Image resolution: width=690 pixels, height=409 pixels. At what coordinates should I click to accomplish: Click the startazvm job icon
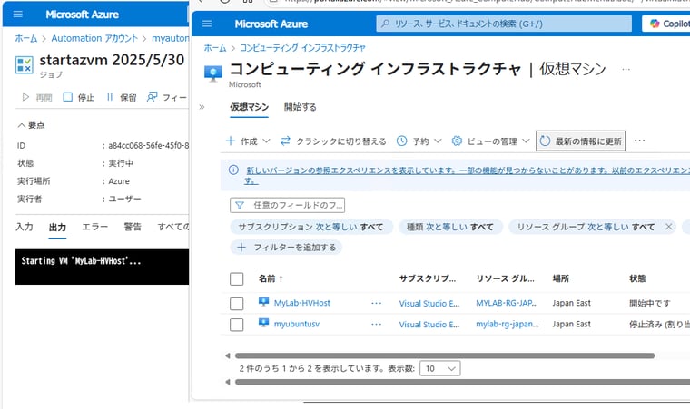coord(24,64)
